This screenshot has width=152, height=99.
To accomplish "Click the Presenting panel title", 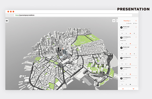I will (x=126, y=21).
